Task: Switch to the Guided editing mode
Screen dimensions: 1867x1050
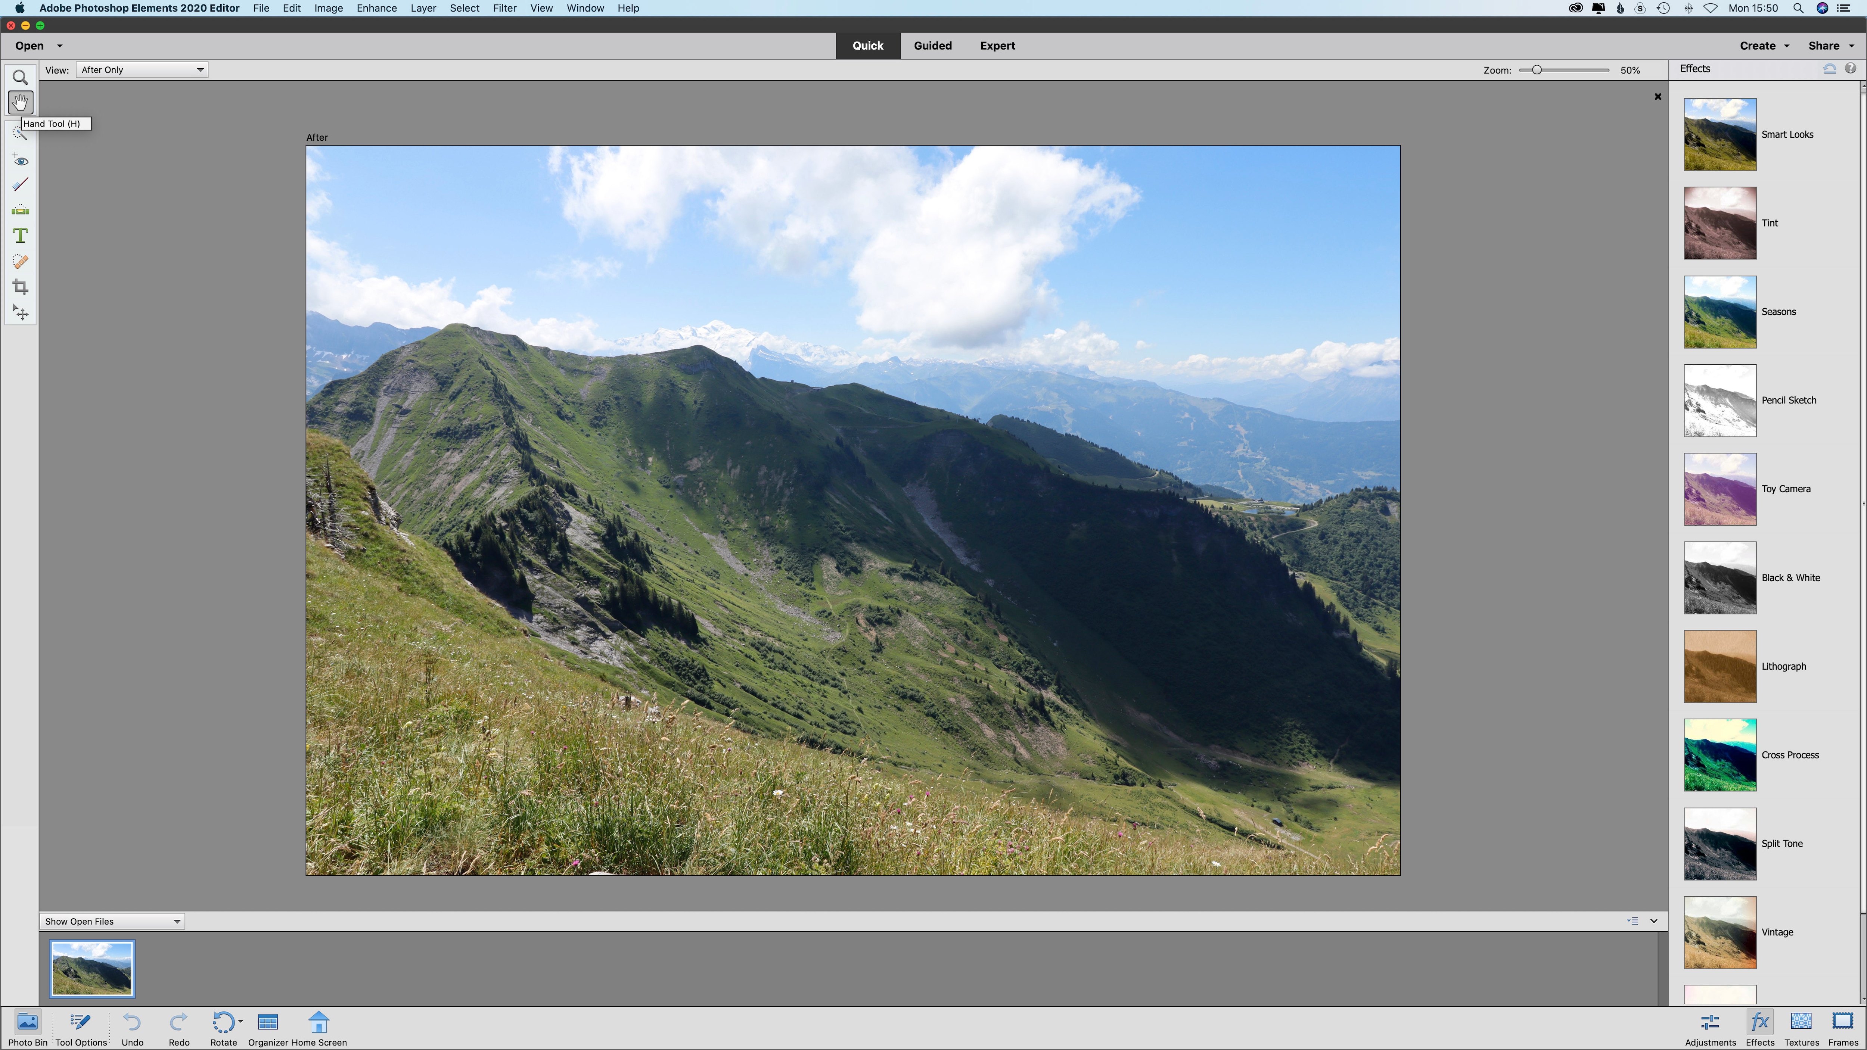Action: tap(932, 45)
